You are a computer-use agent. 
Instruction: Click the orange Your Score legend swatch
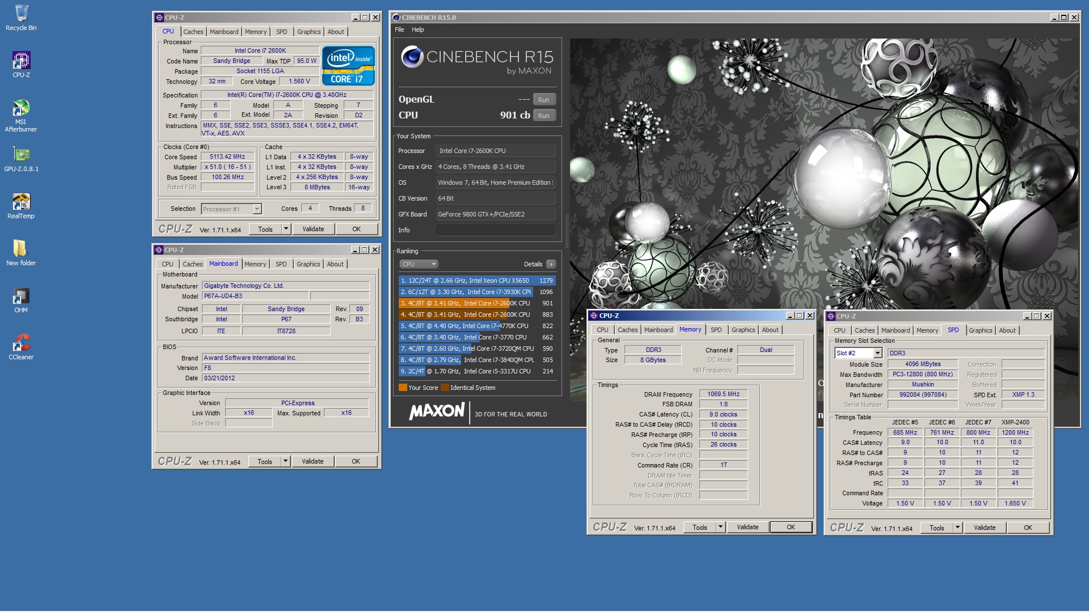coord(403,388)
